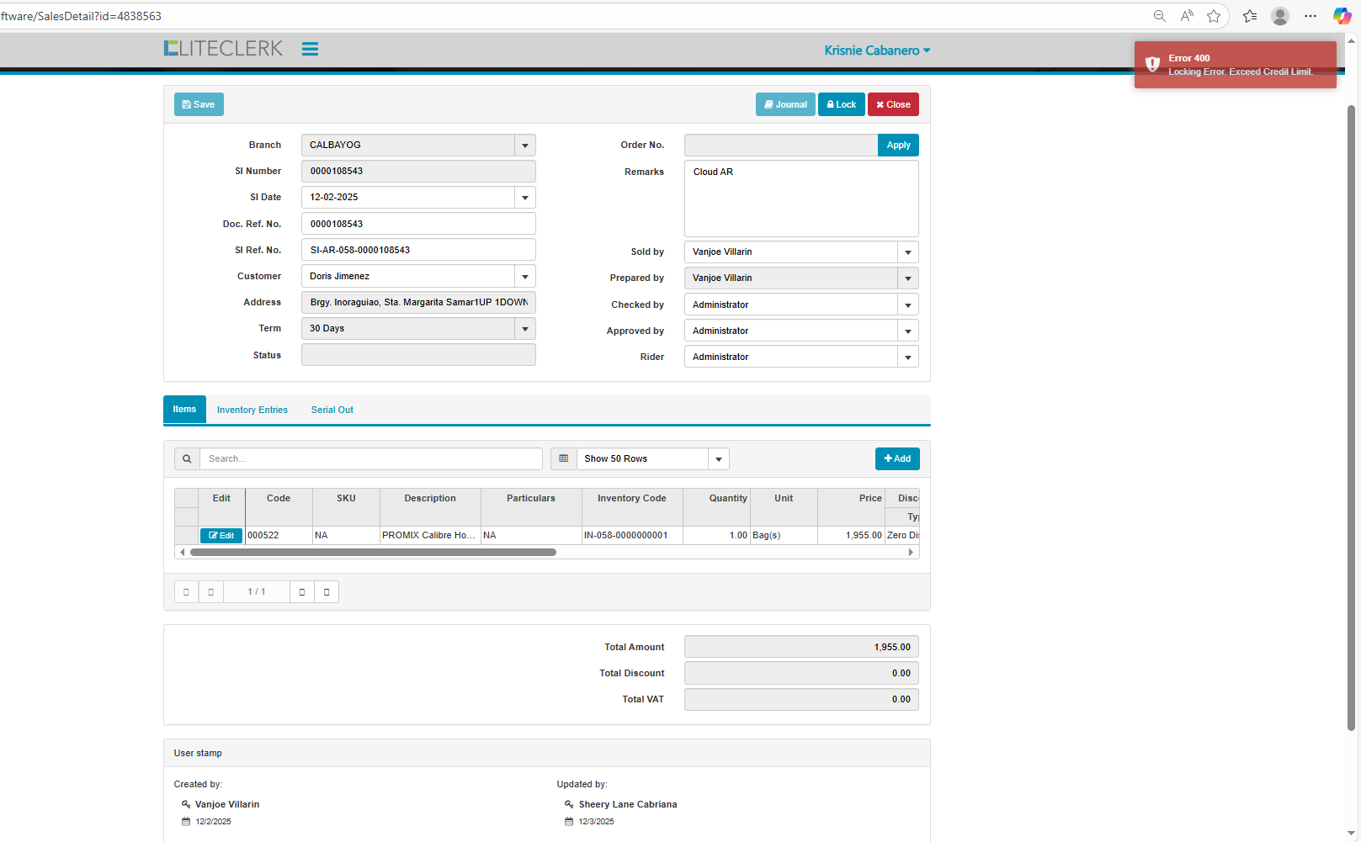Click into the Order No. field

pyautogui.click(x=780, y=146)
